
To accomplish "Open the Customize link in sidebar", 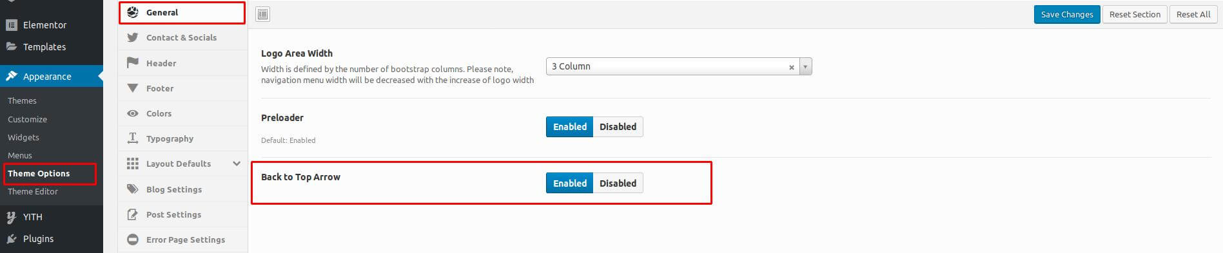I will pyautogui.click(x=27, y=119).
